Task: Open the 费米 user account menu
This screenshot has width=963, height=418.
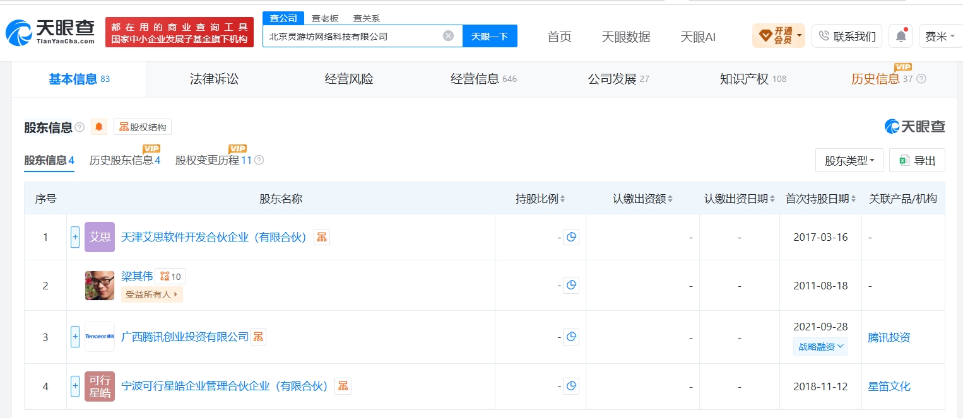Action: point(940,36)
